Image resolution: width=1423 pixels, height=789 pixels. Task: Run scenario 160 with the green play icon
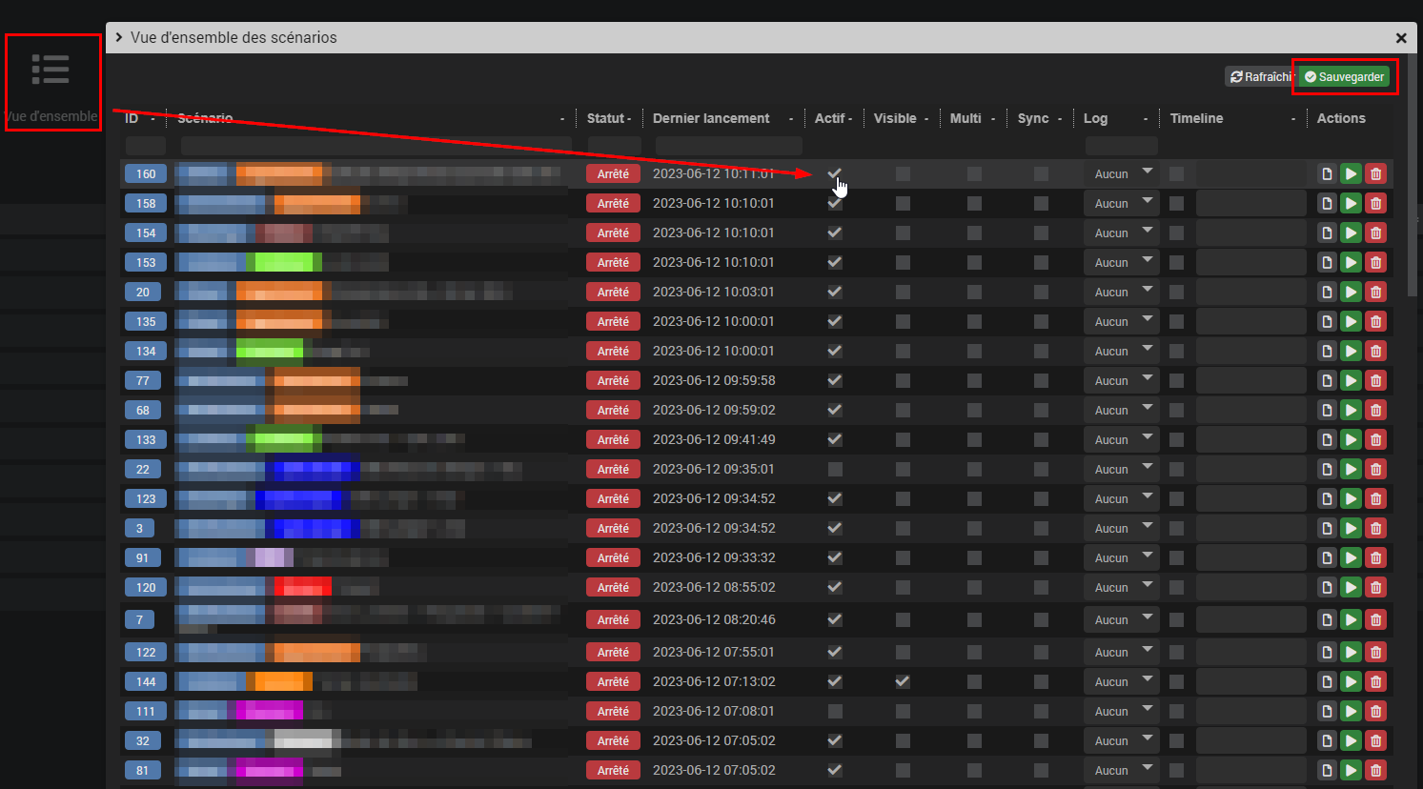[x=1351, y=173]
